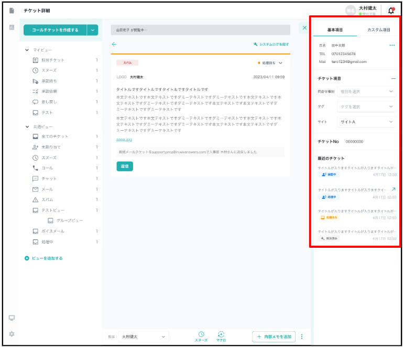This screenshot has height=347, width=404.
Task: Open the recent ticket via external arrow icon
Action: (394, 189)
